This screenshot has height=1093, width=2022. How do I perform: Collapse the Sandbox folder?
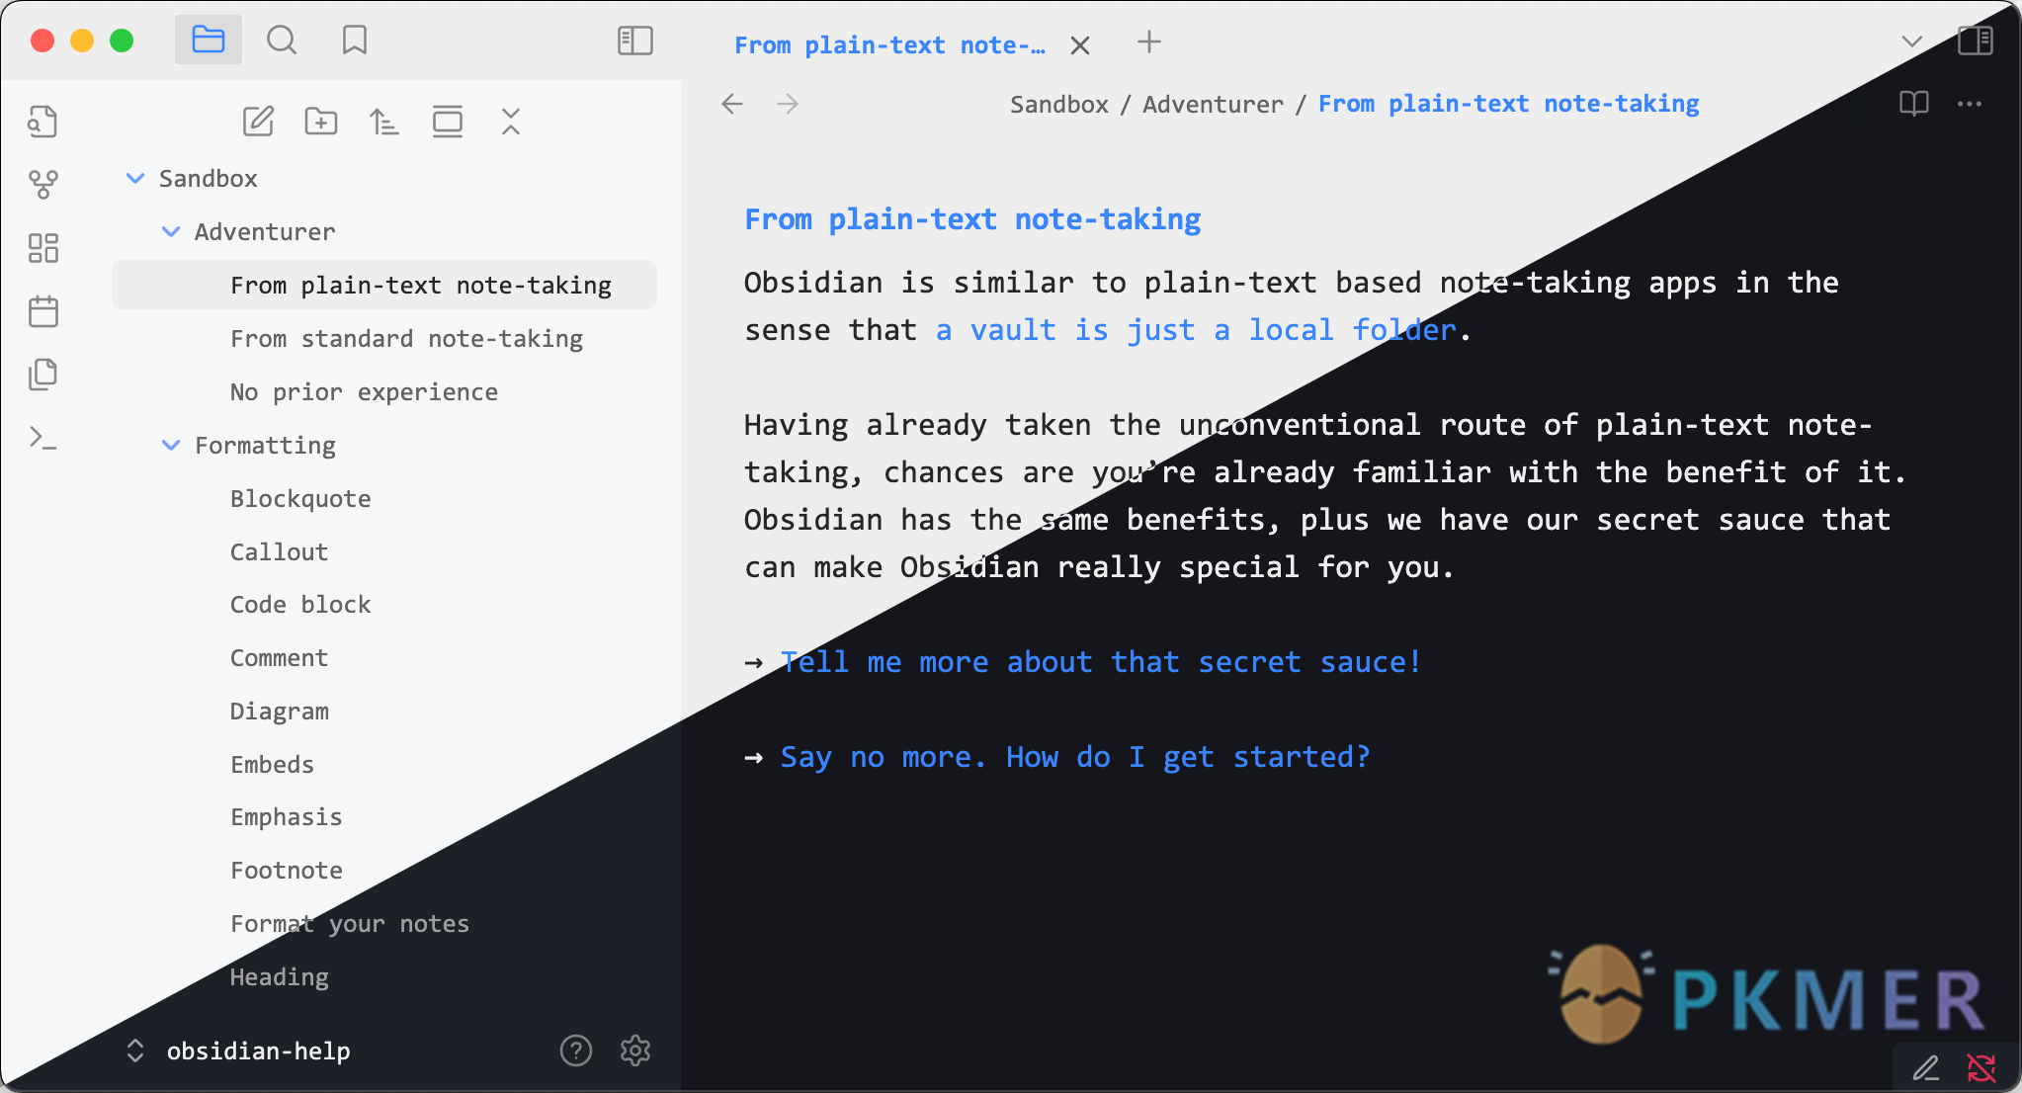[x=135, y=178]
